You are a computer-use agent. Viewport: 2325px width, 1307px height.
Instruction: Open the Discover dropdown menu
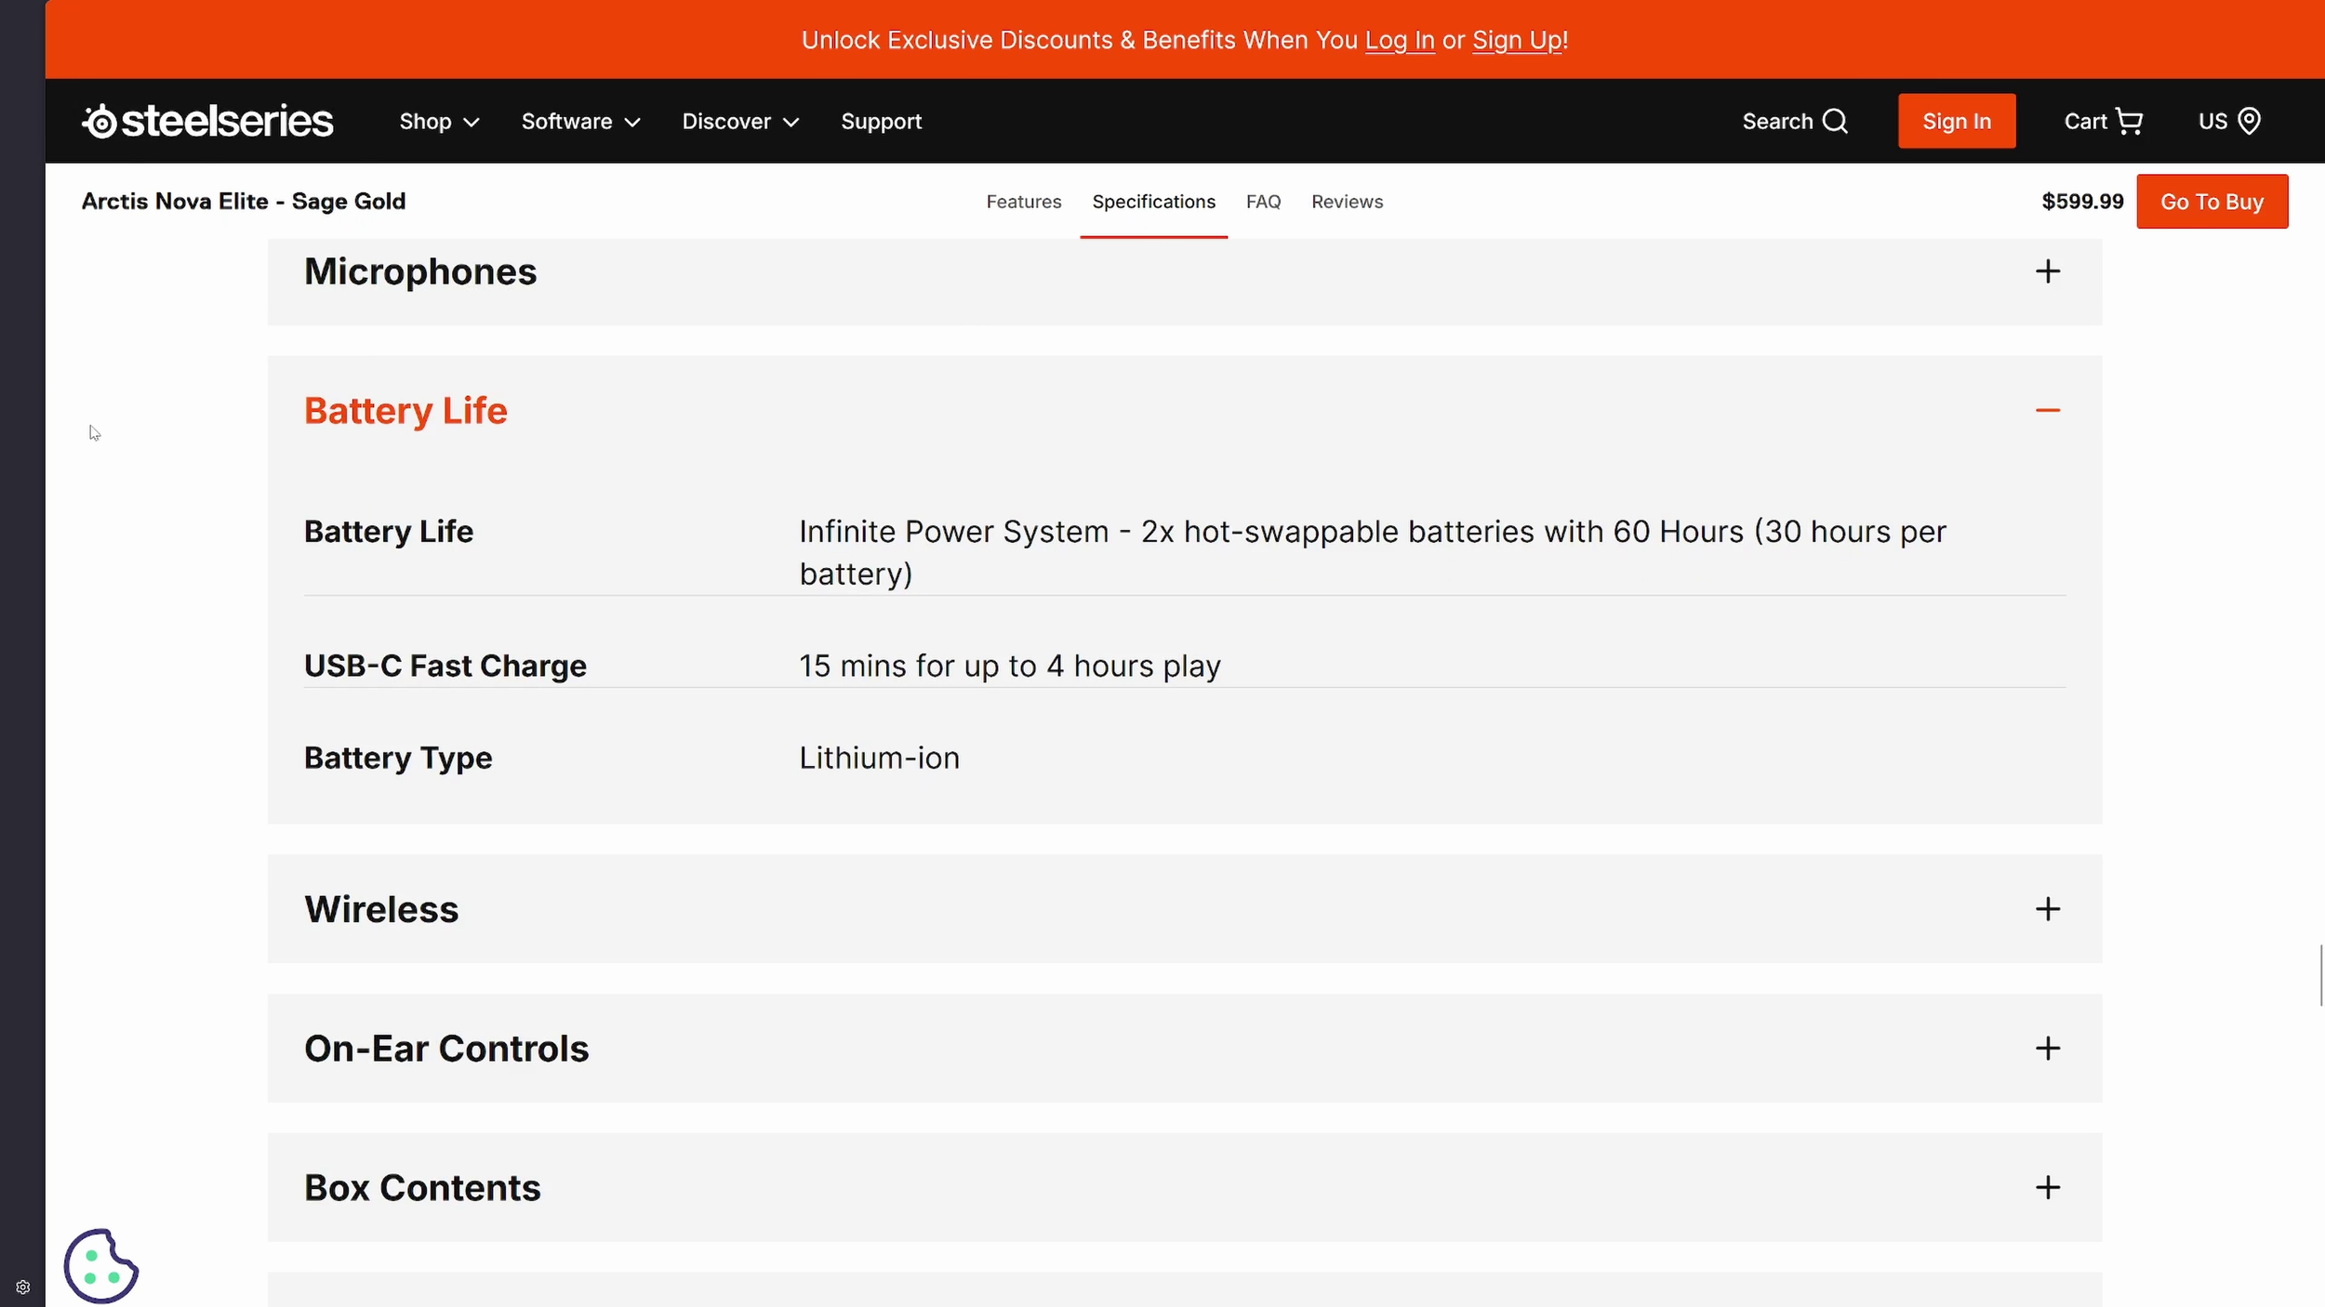[x=740, y=122]
